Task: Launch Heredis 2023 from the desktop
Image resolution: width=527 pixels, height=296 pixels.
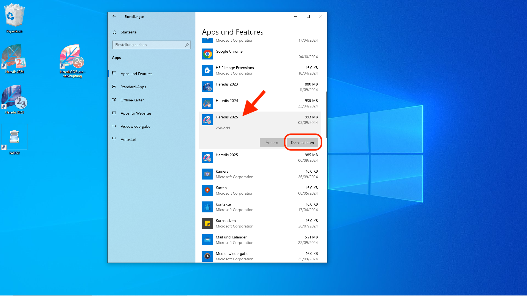Action: [14, 97]
